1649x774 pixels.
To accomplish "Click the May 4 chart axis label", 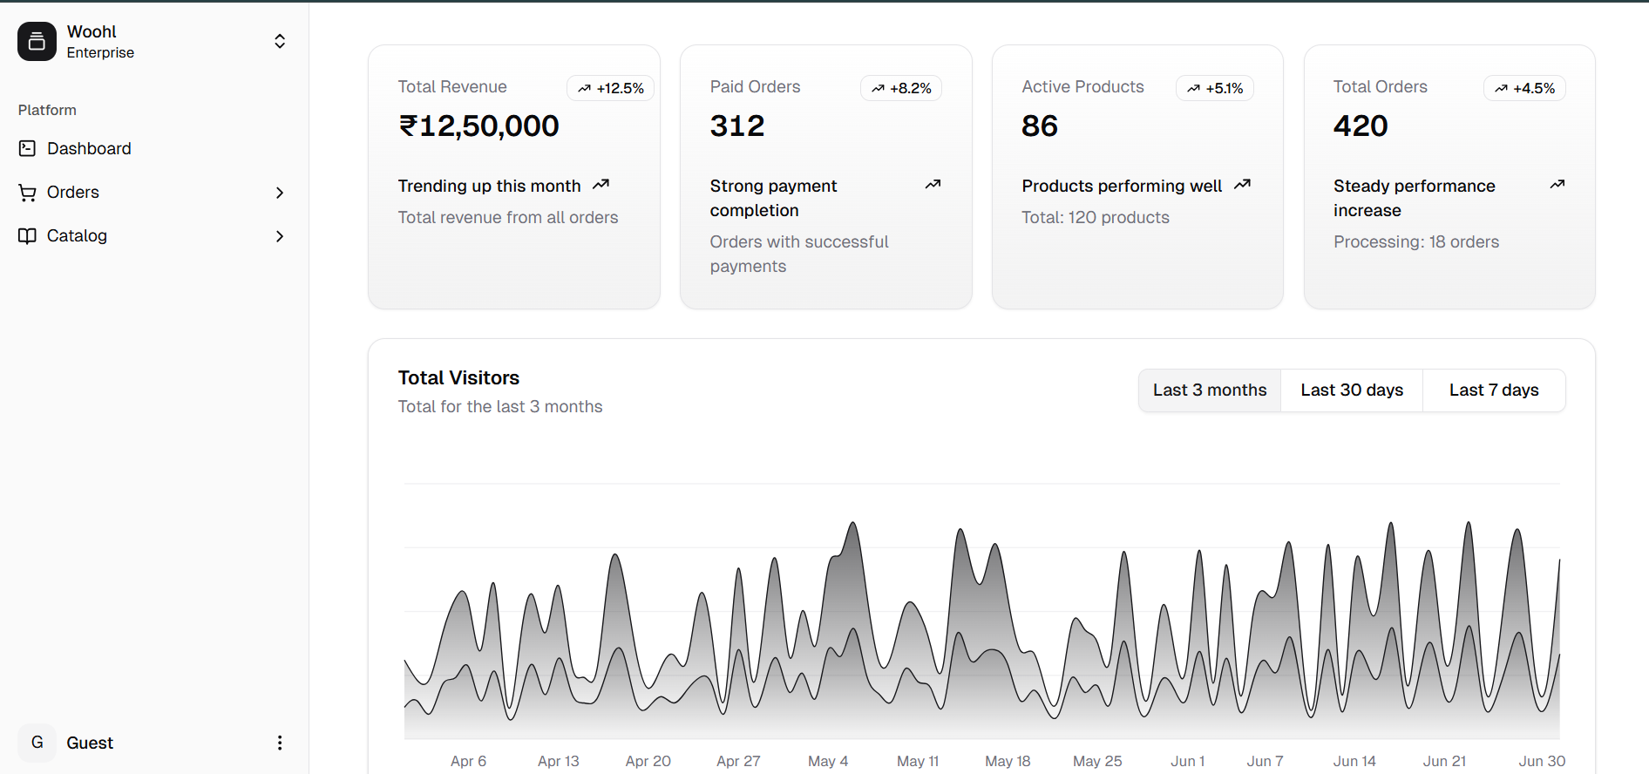I will tap(827, 761).
